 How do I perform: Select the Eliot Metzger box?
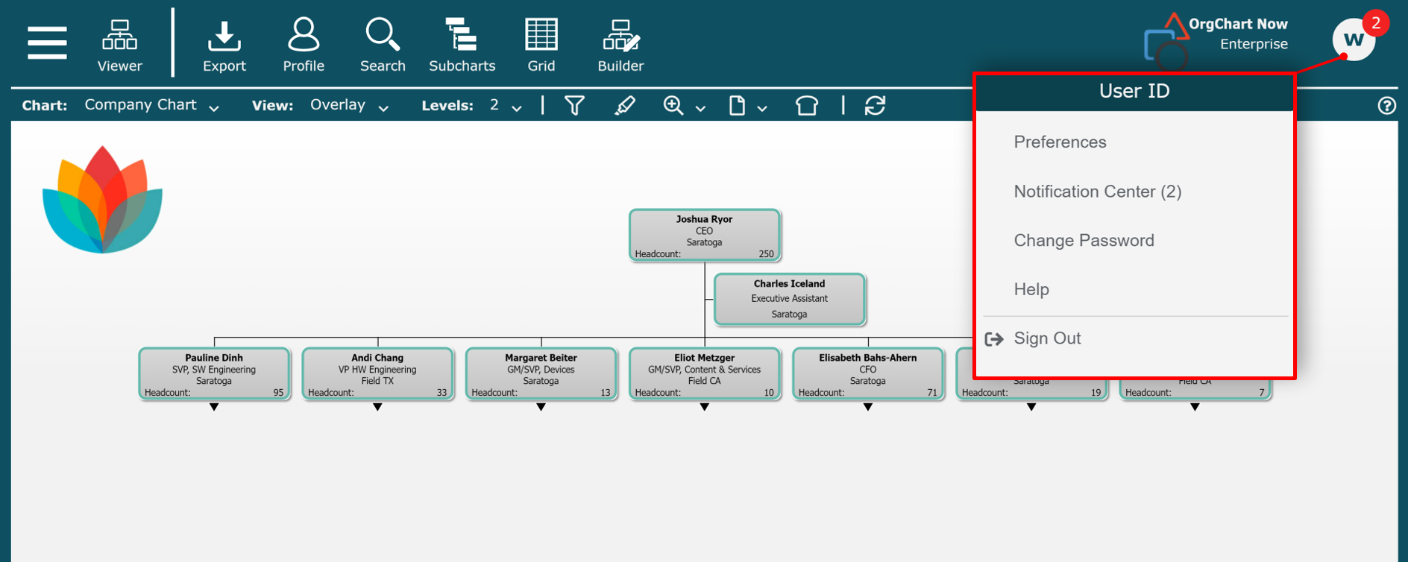[704, 374]
